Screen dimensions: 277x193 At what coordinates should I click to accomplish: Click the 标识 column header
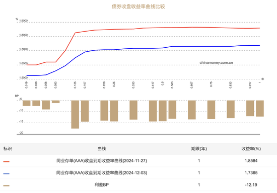(x=8, y=149)
